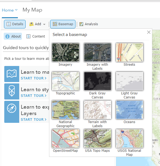
Task: Click the Analysis icon
Action: click(81, 24)
